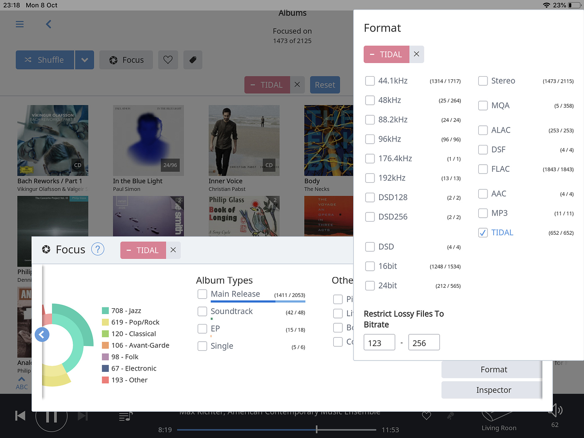
Task: Check the AAC format checkbox
Action: 483,194
